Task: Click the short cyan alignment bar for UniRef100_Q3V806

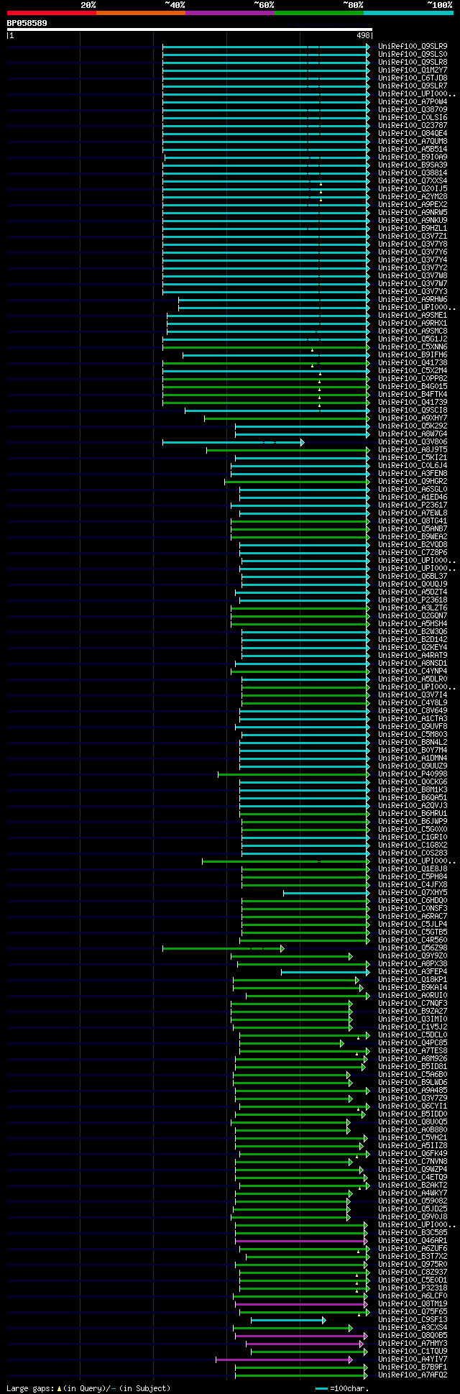Action: click(x=233, y=442)
